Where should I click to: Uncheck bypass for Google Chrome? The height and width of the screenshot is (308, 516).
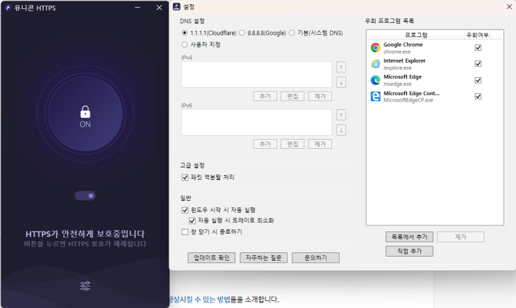(478, 48)
